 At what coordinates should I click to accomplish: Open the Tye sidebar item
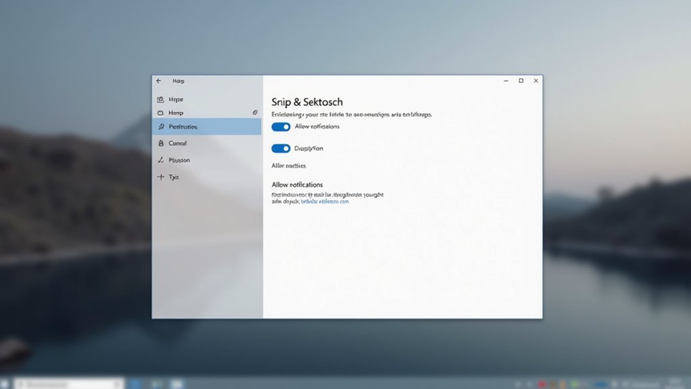pos(206,177)
